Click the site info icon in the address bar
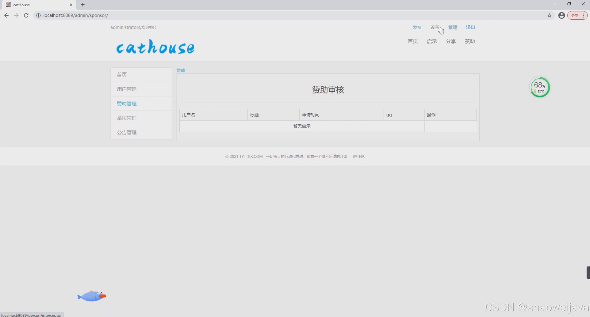Screen dimensions: 590x317 click(x=38, y=15)
